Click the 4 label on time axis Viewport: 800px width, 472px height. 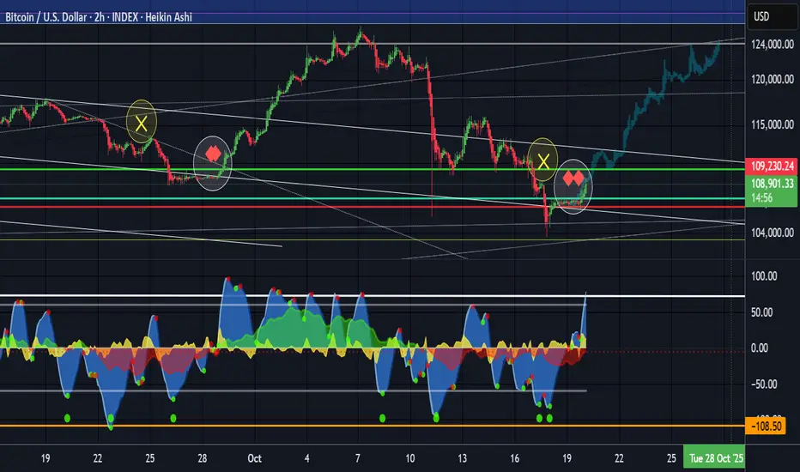306,458
